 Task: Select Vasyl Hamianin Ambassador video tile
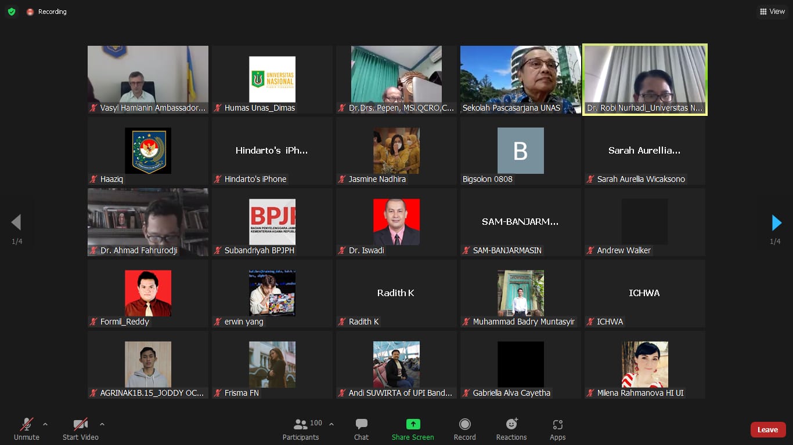148,79
